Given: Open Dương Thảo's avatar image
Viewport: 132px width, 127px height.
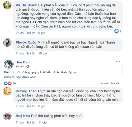Looking at the screenshot, I should [7, 91].
